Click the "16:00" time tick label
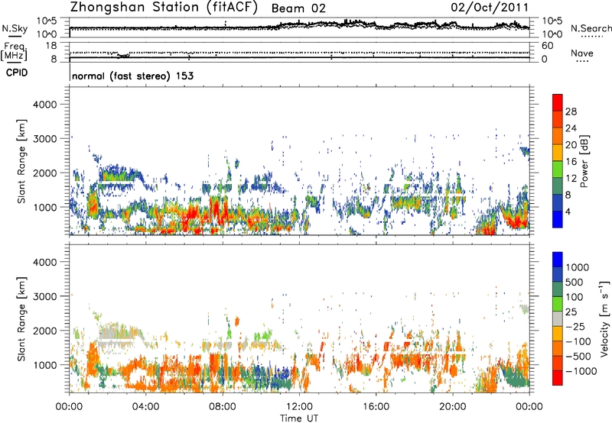Viewport: 612px width, 423px height. (376, 407)
